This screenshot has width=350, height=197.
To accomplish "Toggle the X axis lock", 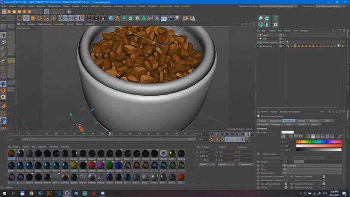I will coord(62,18).
